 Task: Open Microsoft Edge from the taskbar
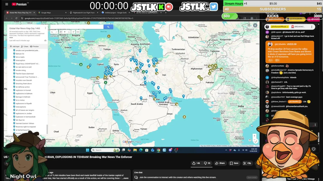141,150
